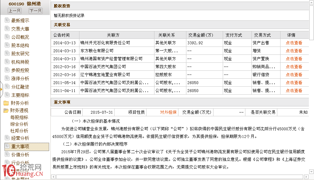Viewport: 314px width, 180px height.
Task: Click 点击查看 in the 2011-05-14 row
Action: [x=294, y=83]
